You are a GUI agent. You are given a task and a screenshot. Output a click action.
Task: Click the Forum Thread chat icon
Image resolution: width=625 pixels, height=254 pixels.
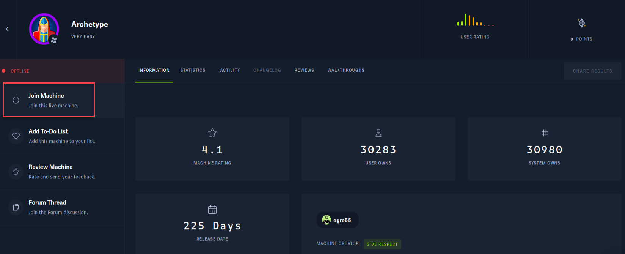(16, 207)
